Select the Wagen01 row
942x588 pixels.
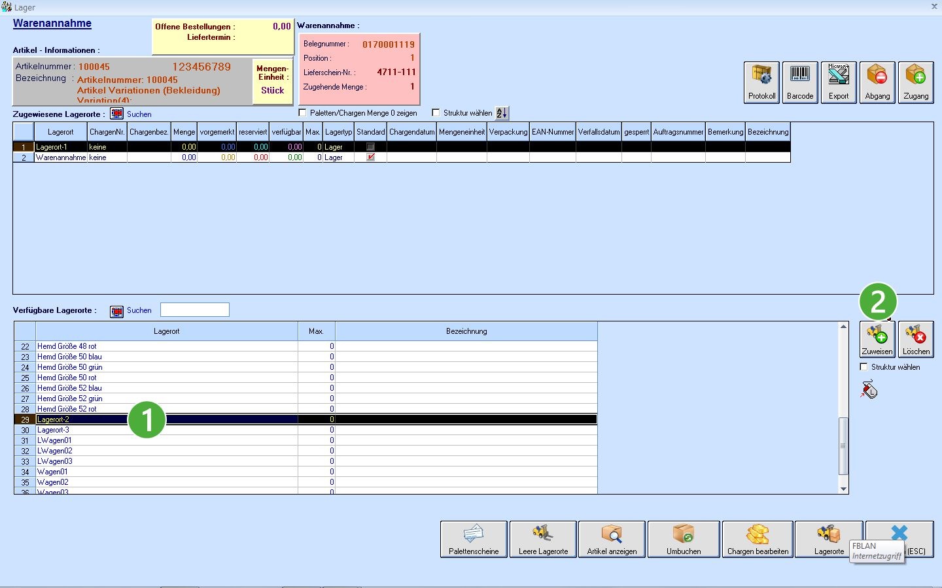(305, 472)
